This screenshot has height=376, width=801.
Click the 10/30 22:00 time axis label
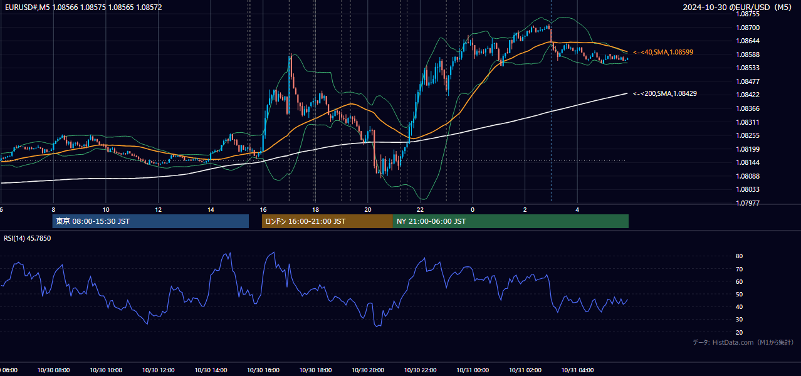420,370
